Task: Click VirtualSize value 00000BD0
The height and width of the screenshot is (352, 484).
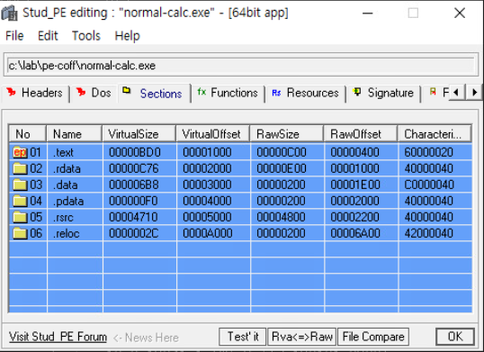Action: point(135,152)
